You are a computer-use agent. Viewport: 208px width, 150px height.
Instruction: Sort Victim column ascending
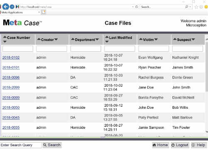[141, 39]
